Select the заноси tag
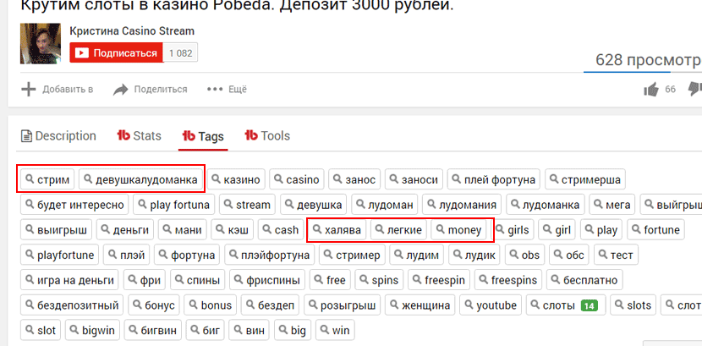Screen dimensions: 702x346 coord(414,179)
